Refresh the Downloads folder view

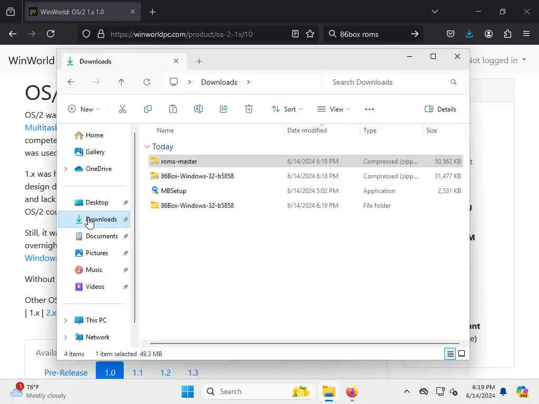[147, 82]
